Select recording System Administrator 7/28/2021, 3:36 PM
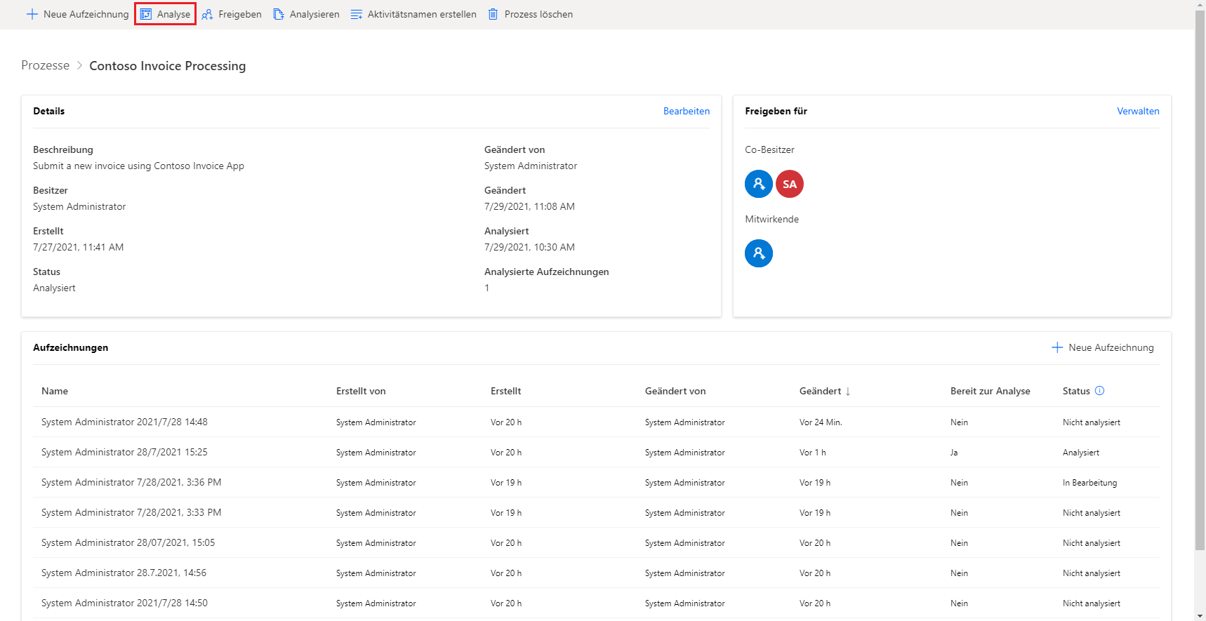 pos(131,482)
